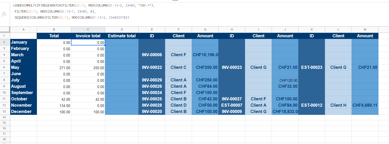Select 'CHF50.00' amount cell
Image resolution: width=389 pixels, height=144 pixels.
click(205, 105)
